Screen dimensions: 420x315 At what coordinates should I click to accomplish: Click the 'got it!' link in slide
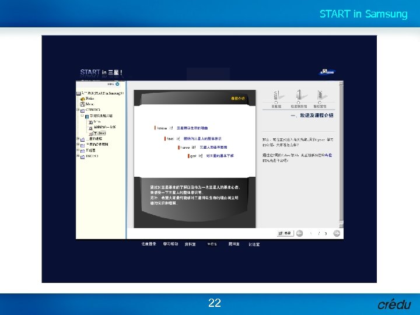211,156
